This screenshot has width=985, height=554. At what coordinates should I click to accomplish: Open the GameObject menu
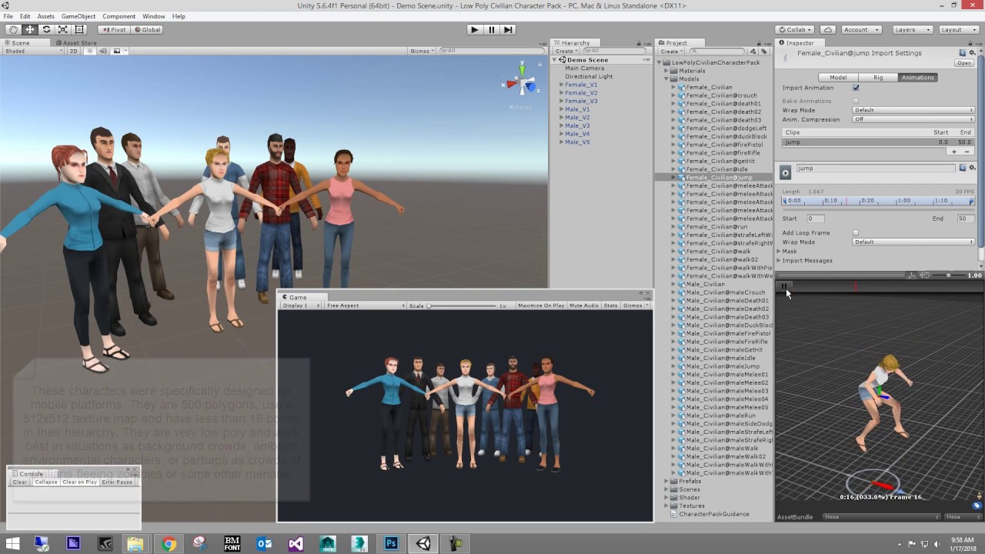click(78, 16)
